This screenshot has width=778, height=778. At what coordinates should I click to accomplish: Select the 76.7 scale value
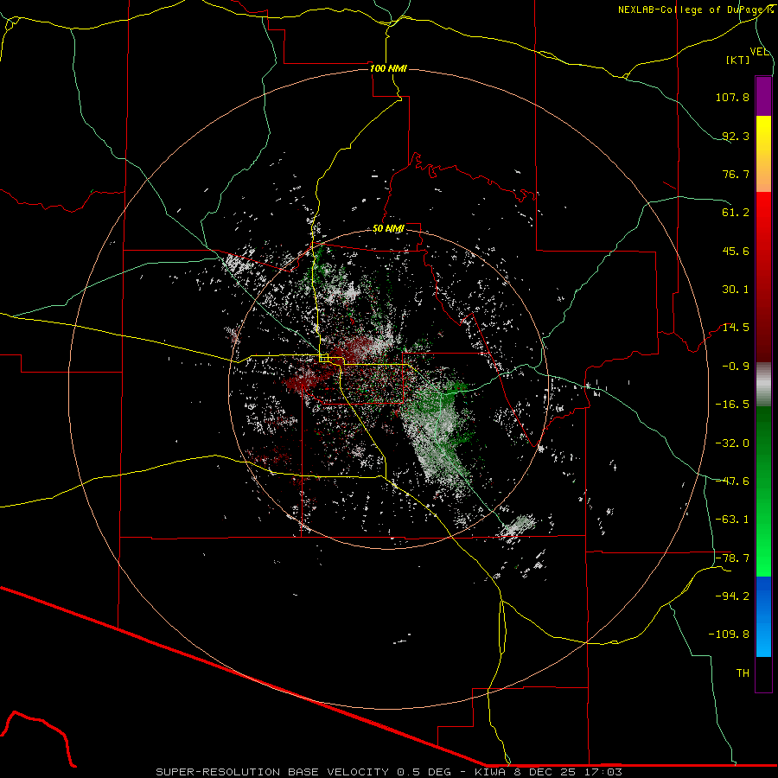pos(736,174)
